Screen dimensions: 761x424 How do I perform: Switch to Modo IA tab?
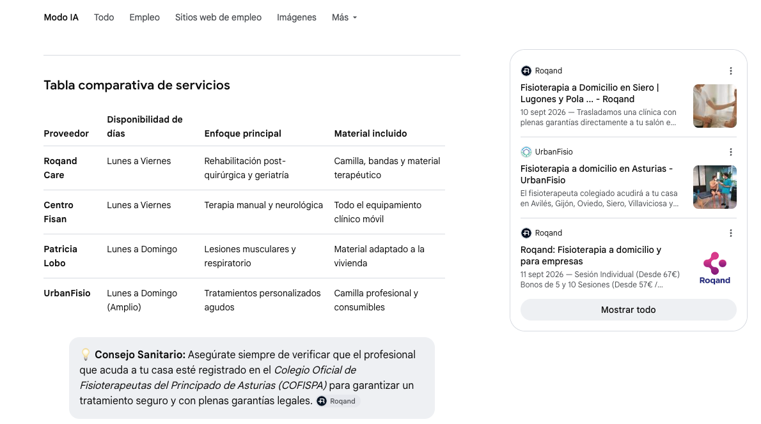(61, 17)
